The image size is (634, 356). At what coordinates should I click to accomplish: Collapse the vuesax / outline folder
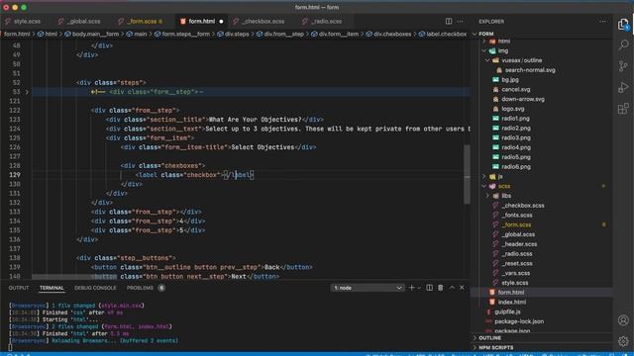coord(487,60)
